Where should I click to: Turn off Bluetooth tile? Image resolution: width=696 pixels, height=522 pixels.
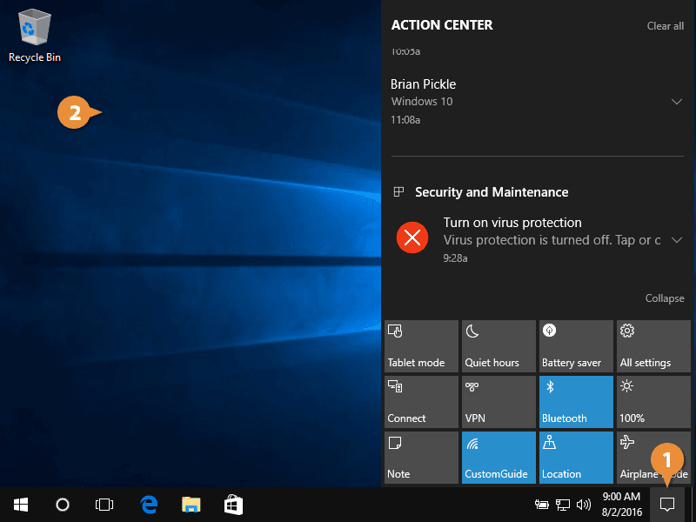point(576,402)
